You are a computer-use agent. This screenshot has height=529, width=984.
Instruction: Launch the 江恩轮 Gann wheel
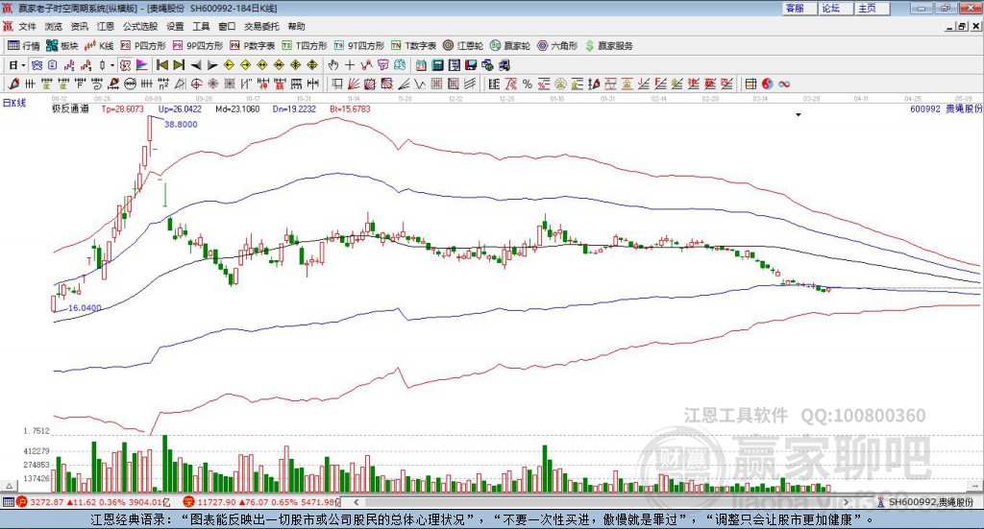pos(463,46)
